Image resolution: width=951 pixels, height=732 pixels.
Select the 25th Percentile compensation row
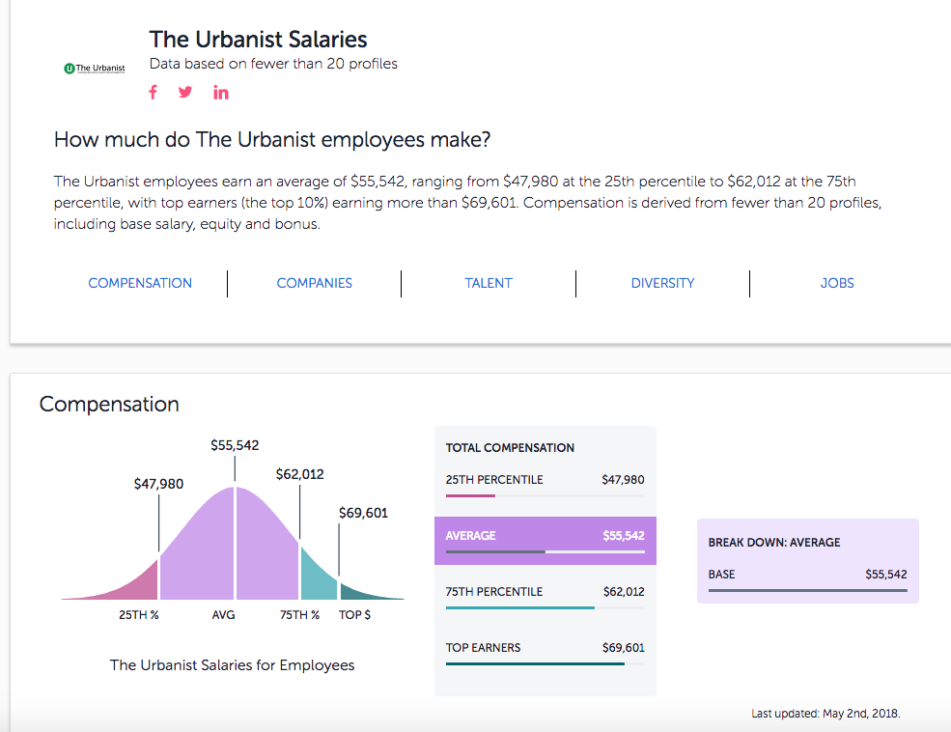(545, 480)
